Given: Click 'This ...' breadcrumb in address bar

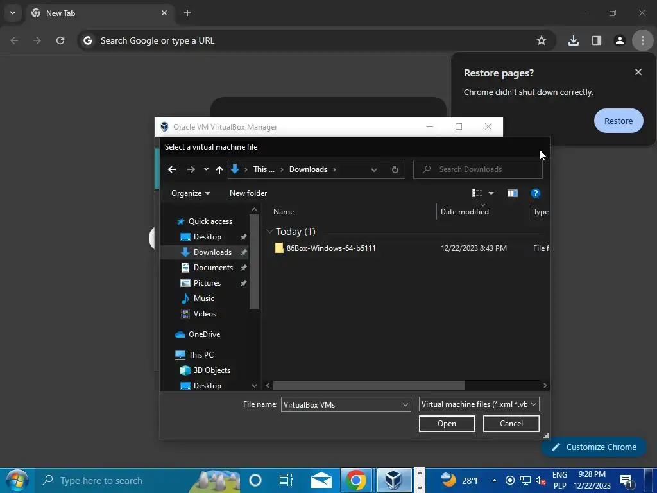Looking at the screenshot, I should pyautogui.click(x=264, y=169).
